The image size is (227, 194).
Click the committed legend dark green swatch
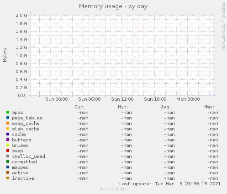point(8,162)
